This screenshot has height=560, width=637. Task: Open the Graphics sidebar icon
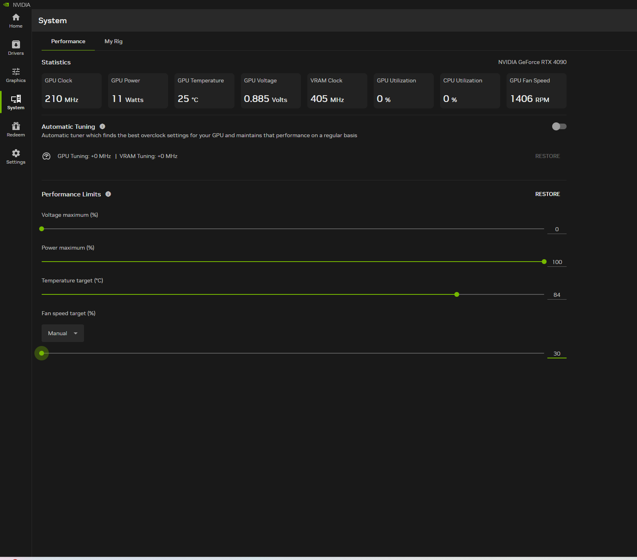pos(16,75)
